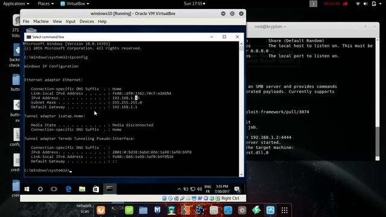Open the blue Wireshark-like icon in the dock

tap(228, 210)
